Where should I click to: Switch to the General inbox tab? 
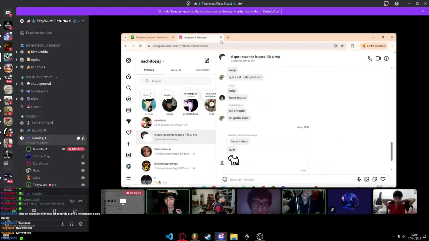click(176, 70)
